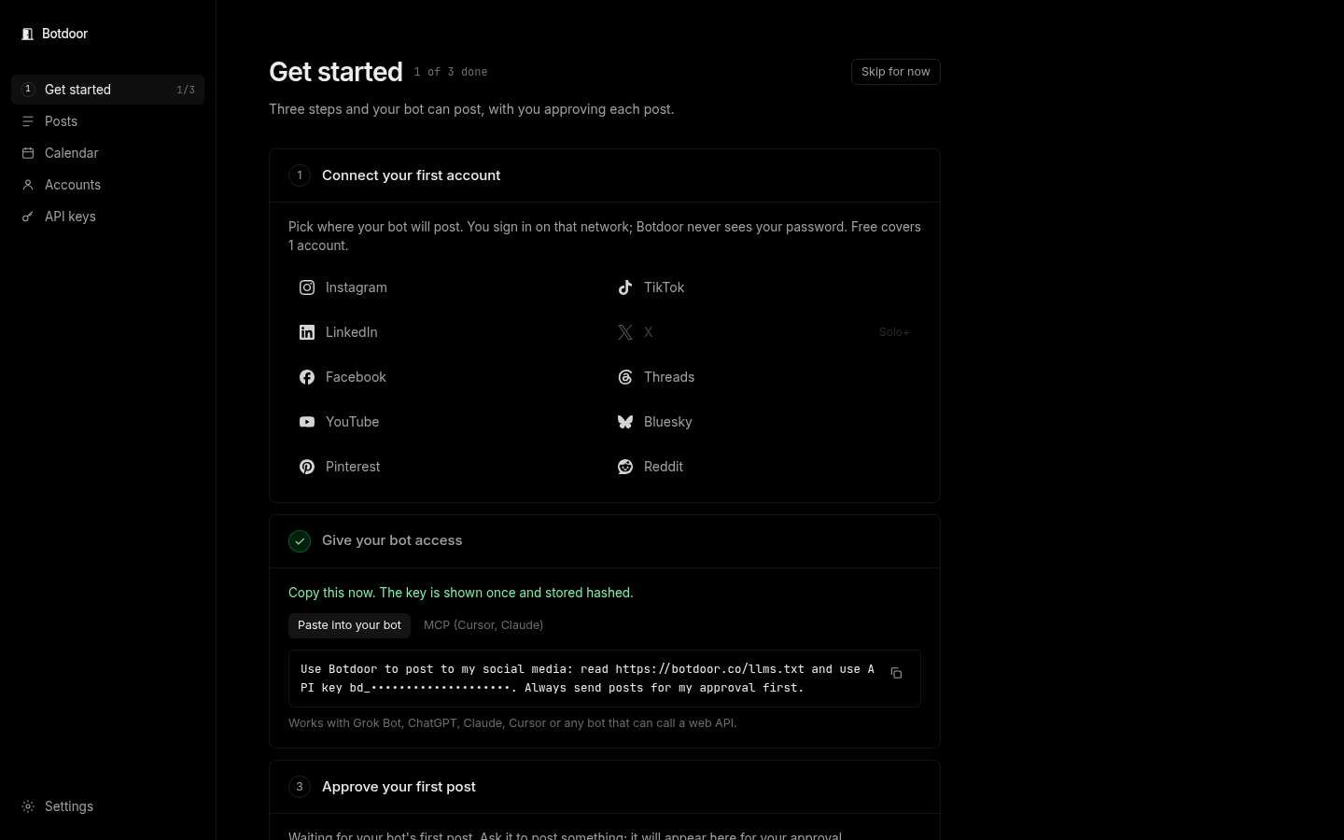Click the 1/3 counter in sidebar
1344x840 pixels.
pos(186,90)
